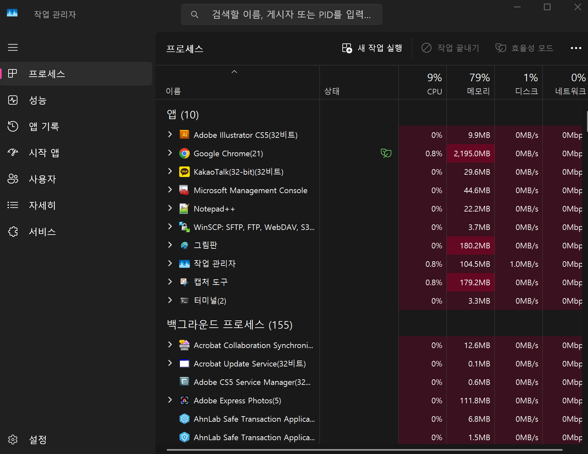This screenshot has height=454, width=588.
Task: Expand the Google Chrome(21) process group
Action: [x=170, y=153]
